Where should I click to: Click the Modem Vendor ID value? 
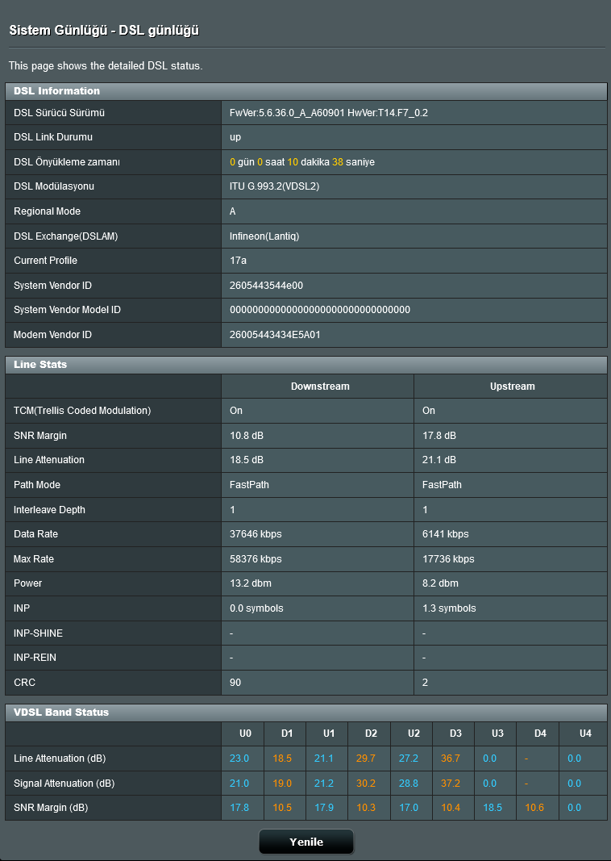click(275, 335)
